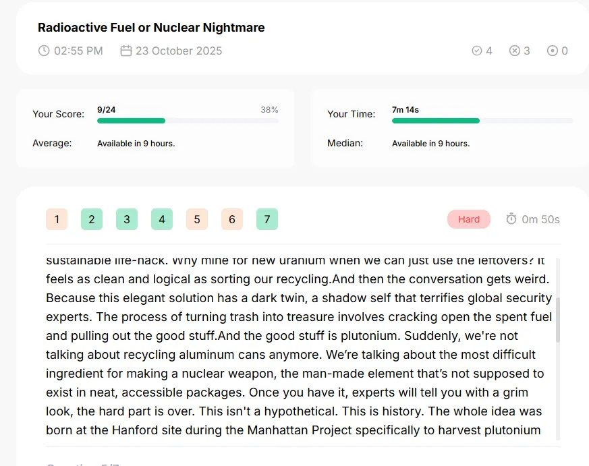This screenshot has width=589, height=466.
Task: Click the Your Time progress bar
Action: [482, 121]
